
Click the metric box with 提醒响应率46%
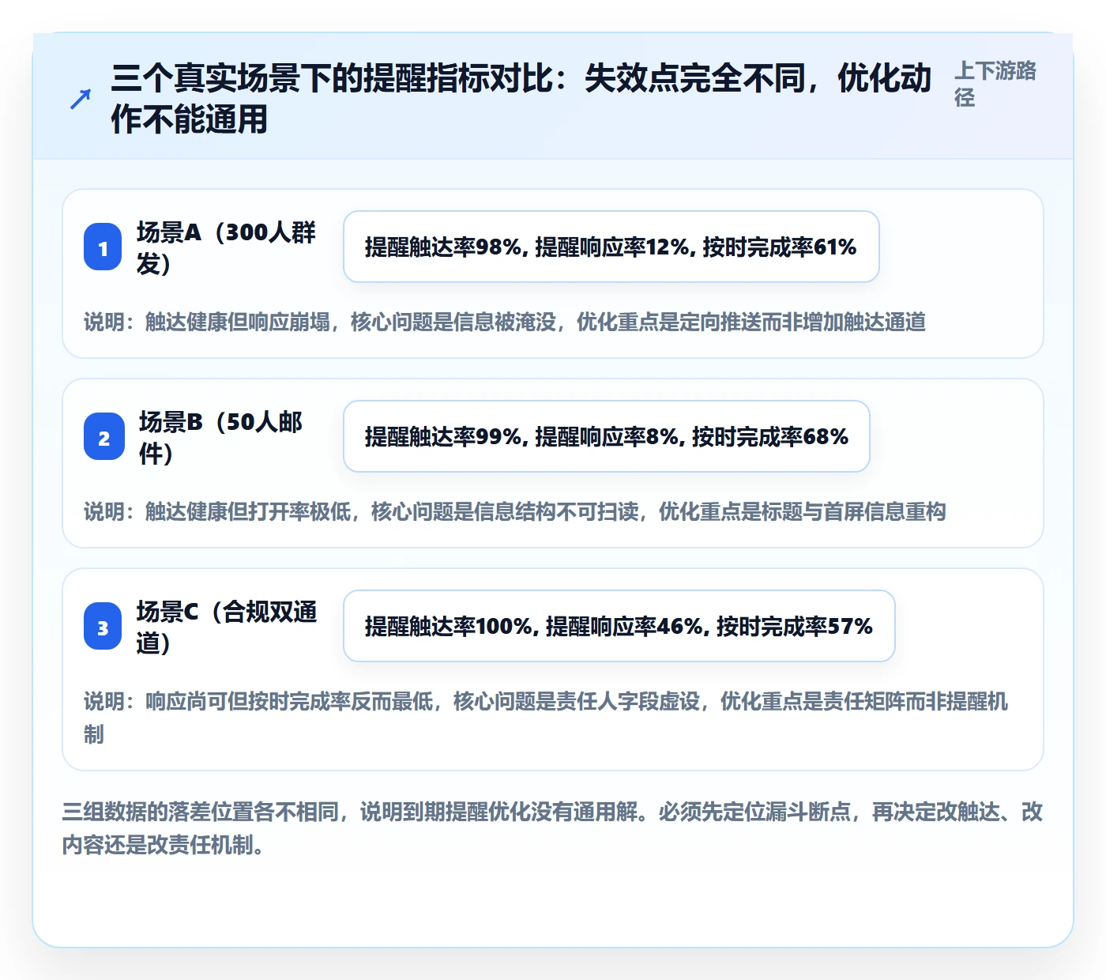[x=619, y=626]
